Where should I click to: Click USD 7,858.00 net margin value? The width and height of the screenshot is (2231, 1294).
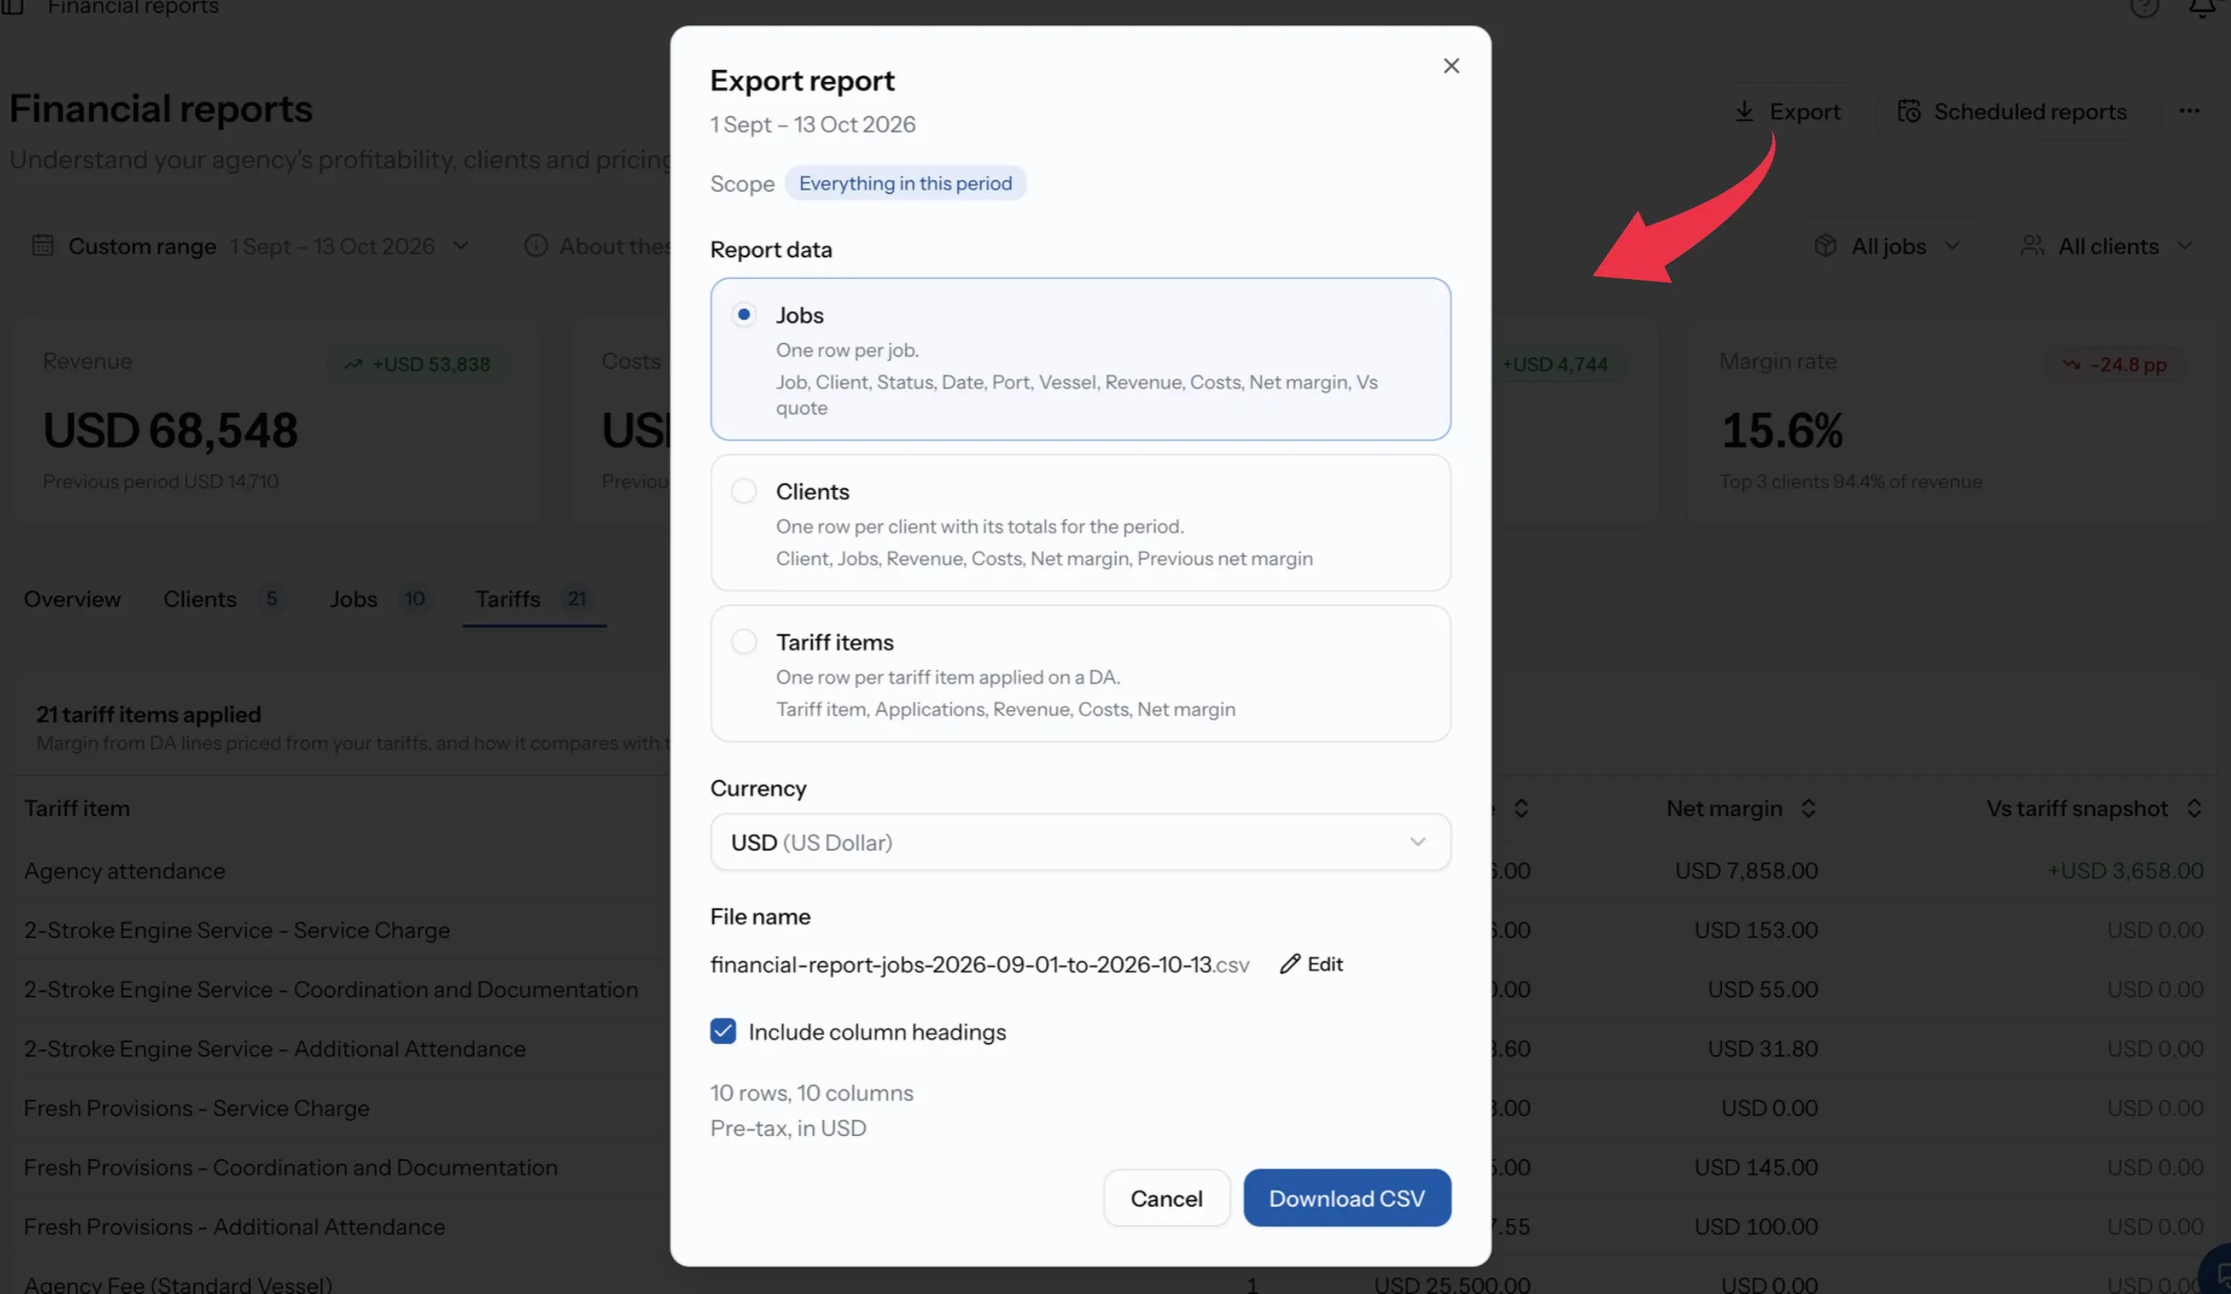(x=1746, y=871)
